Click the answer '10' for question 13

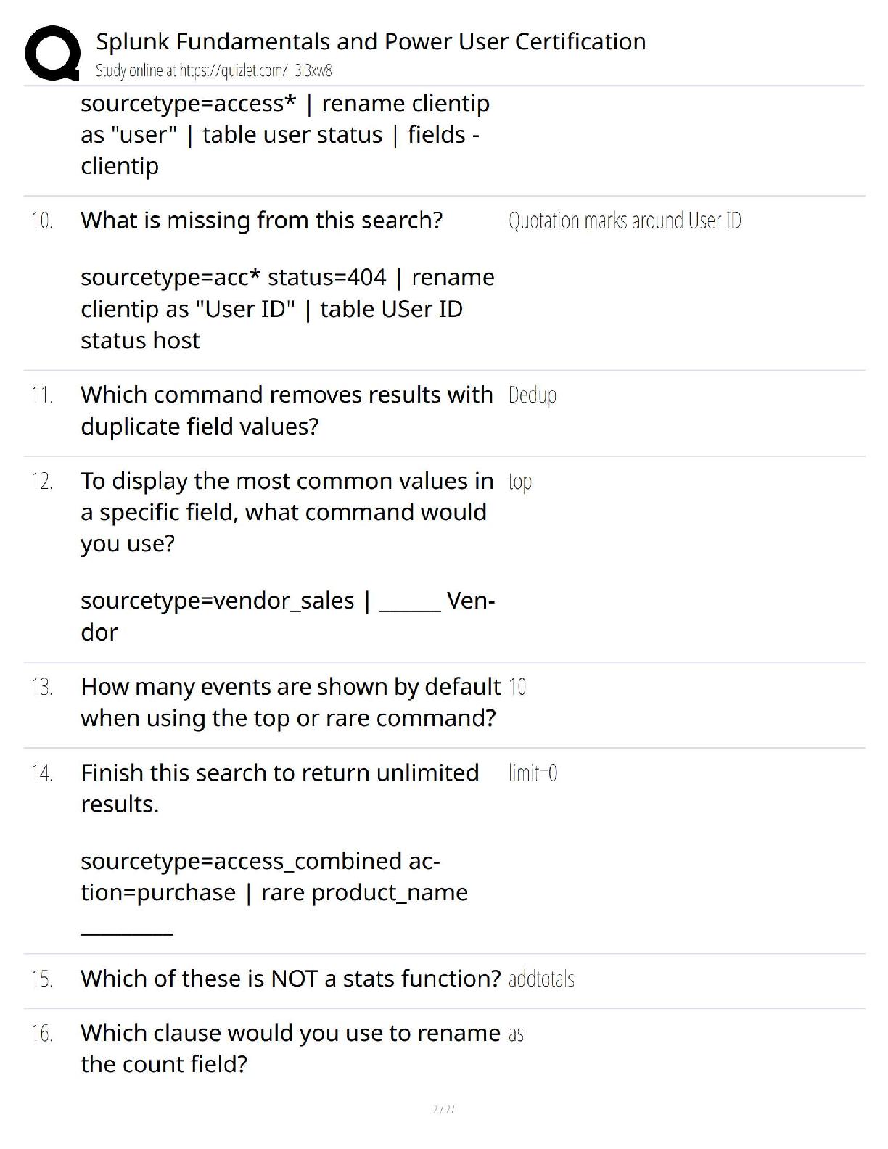tap(517, 687)
